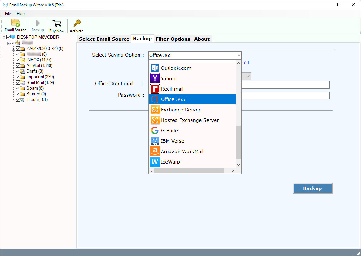This screenshot has height=256, width=361.
Task: Click the Backup play icon in toolbar
Action: (x=38, y=23)
